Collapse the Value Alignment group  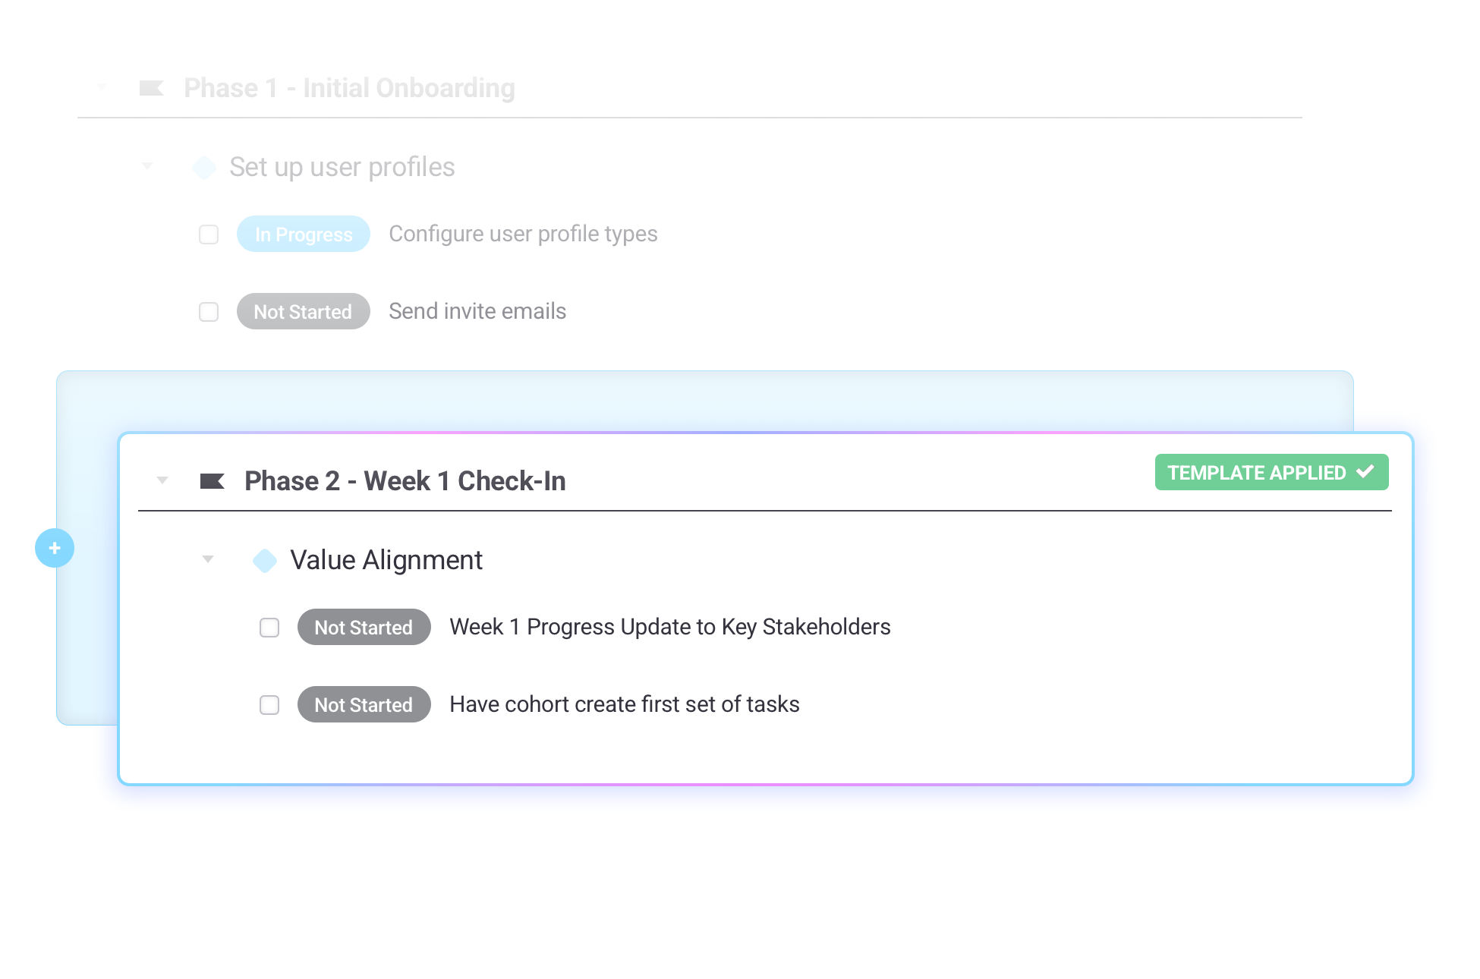[x=208, y=559]
